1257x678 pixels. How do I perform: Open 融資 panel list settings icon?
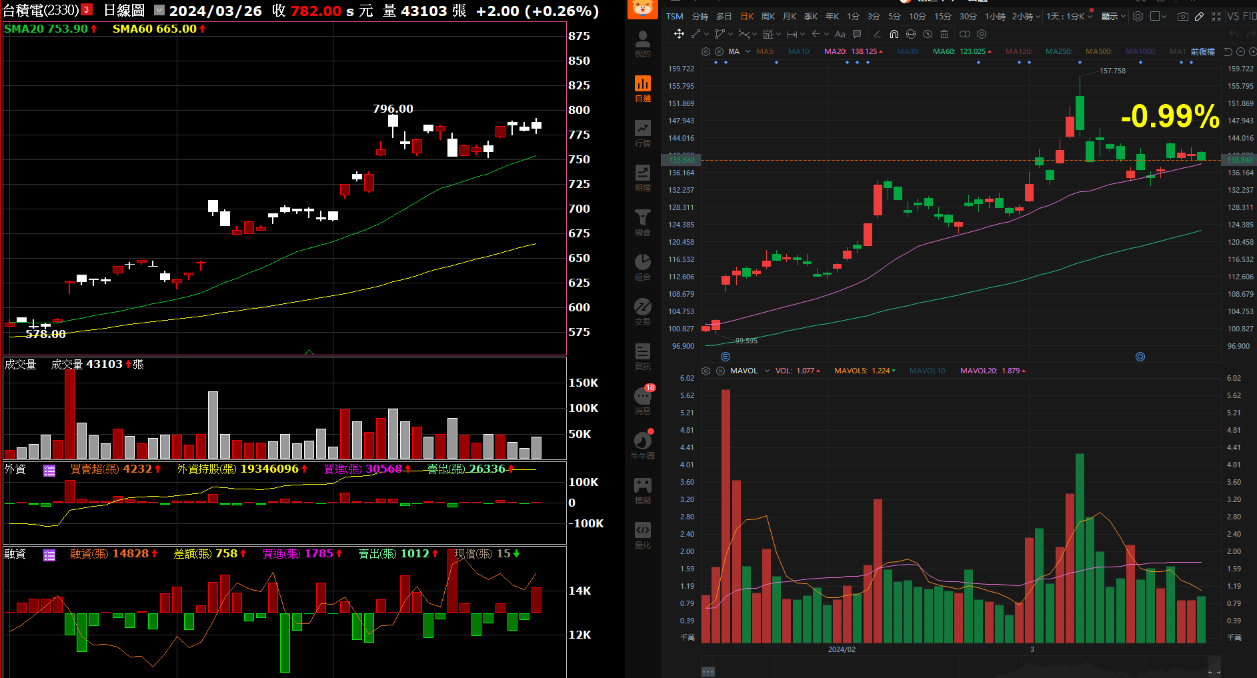(49, 555)
